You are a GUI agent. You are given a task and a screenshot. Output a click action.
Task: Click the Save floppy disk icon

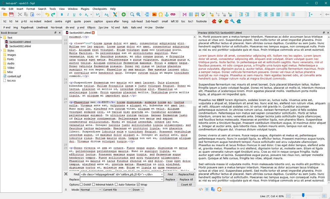(11, 14)
